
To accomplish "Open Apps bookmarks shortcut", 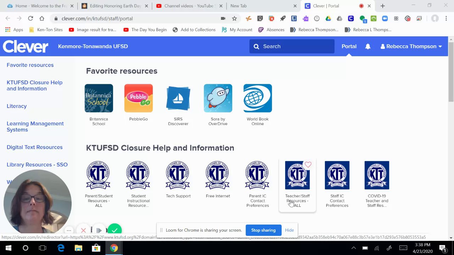I will pos(14,30).
